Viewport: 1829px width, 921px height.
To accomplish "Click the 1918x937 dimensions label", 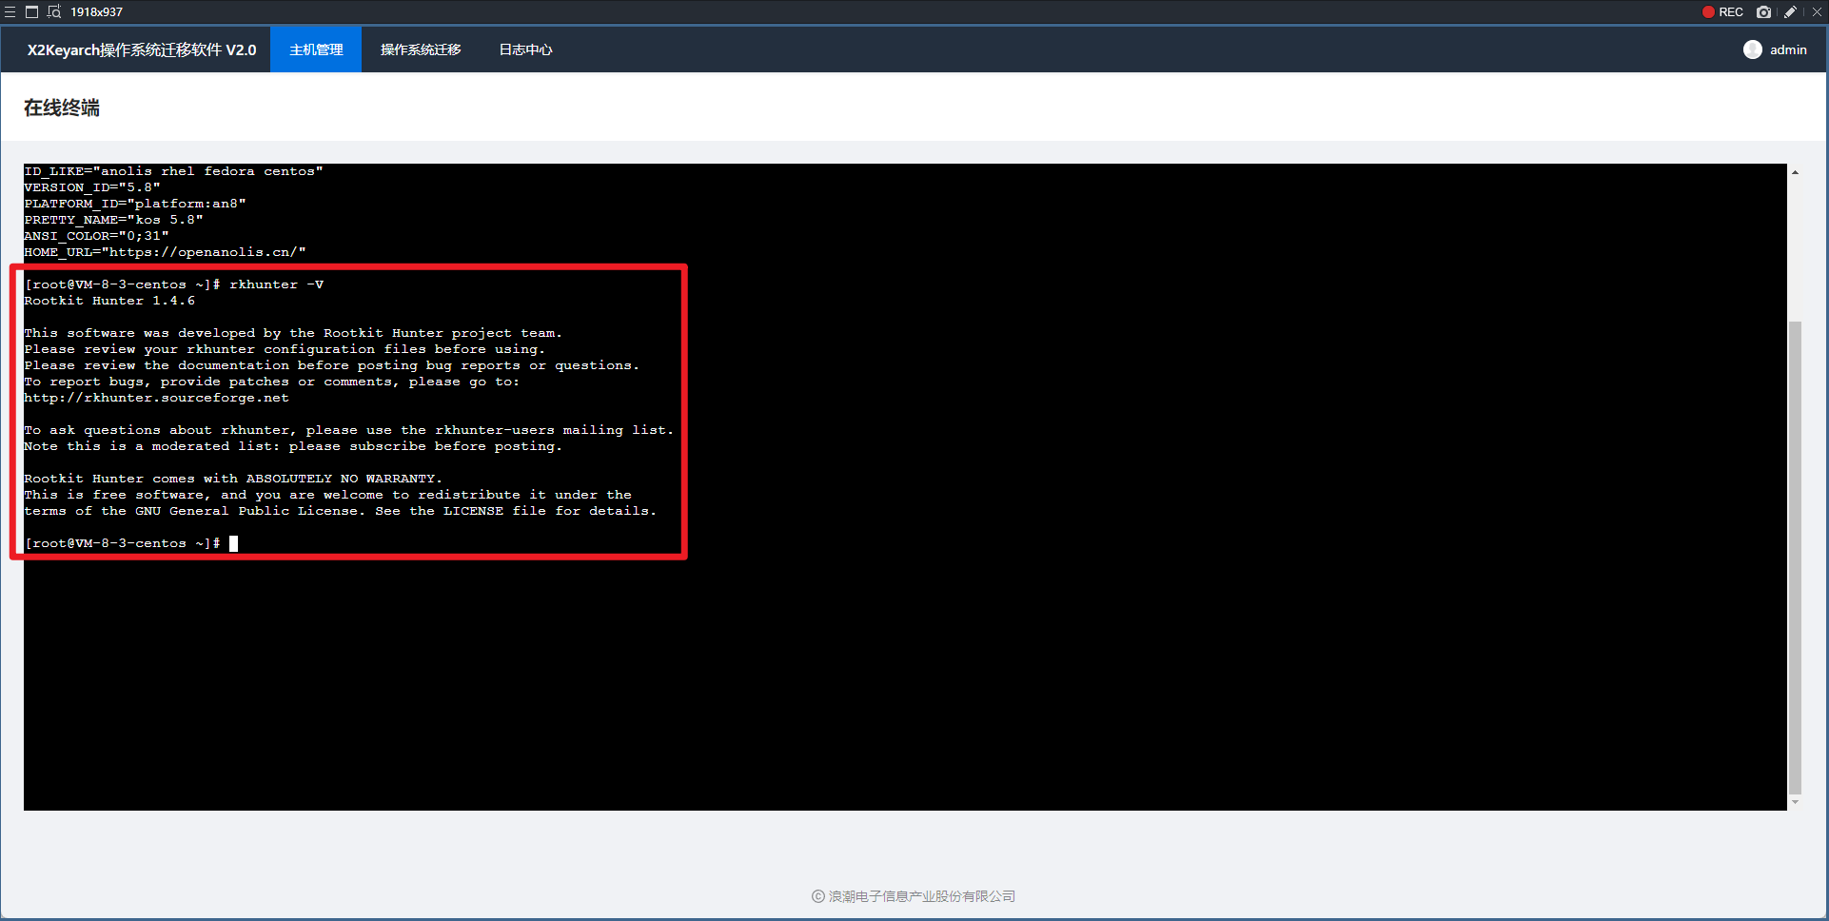I will point(96,12).
